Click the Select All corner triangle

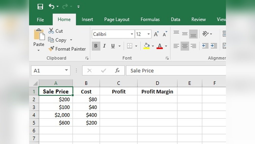pyautogui.click(x=35, y=83)
